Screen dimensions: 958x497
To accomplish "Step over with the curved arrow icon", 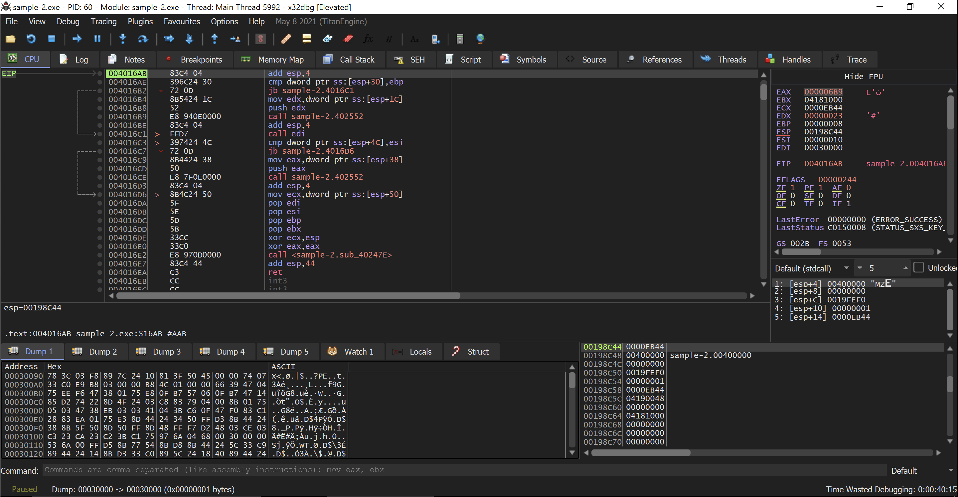I will coord(143,39).
